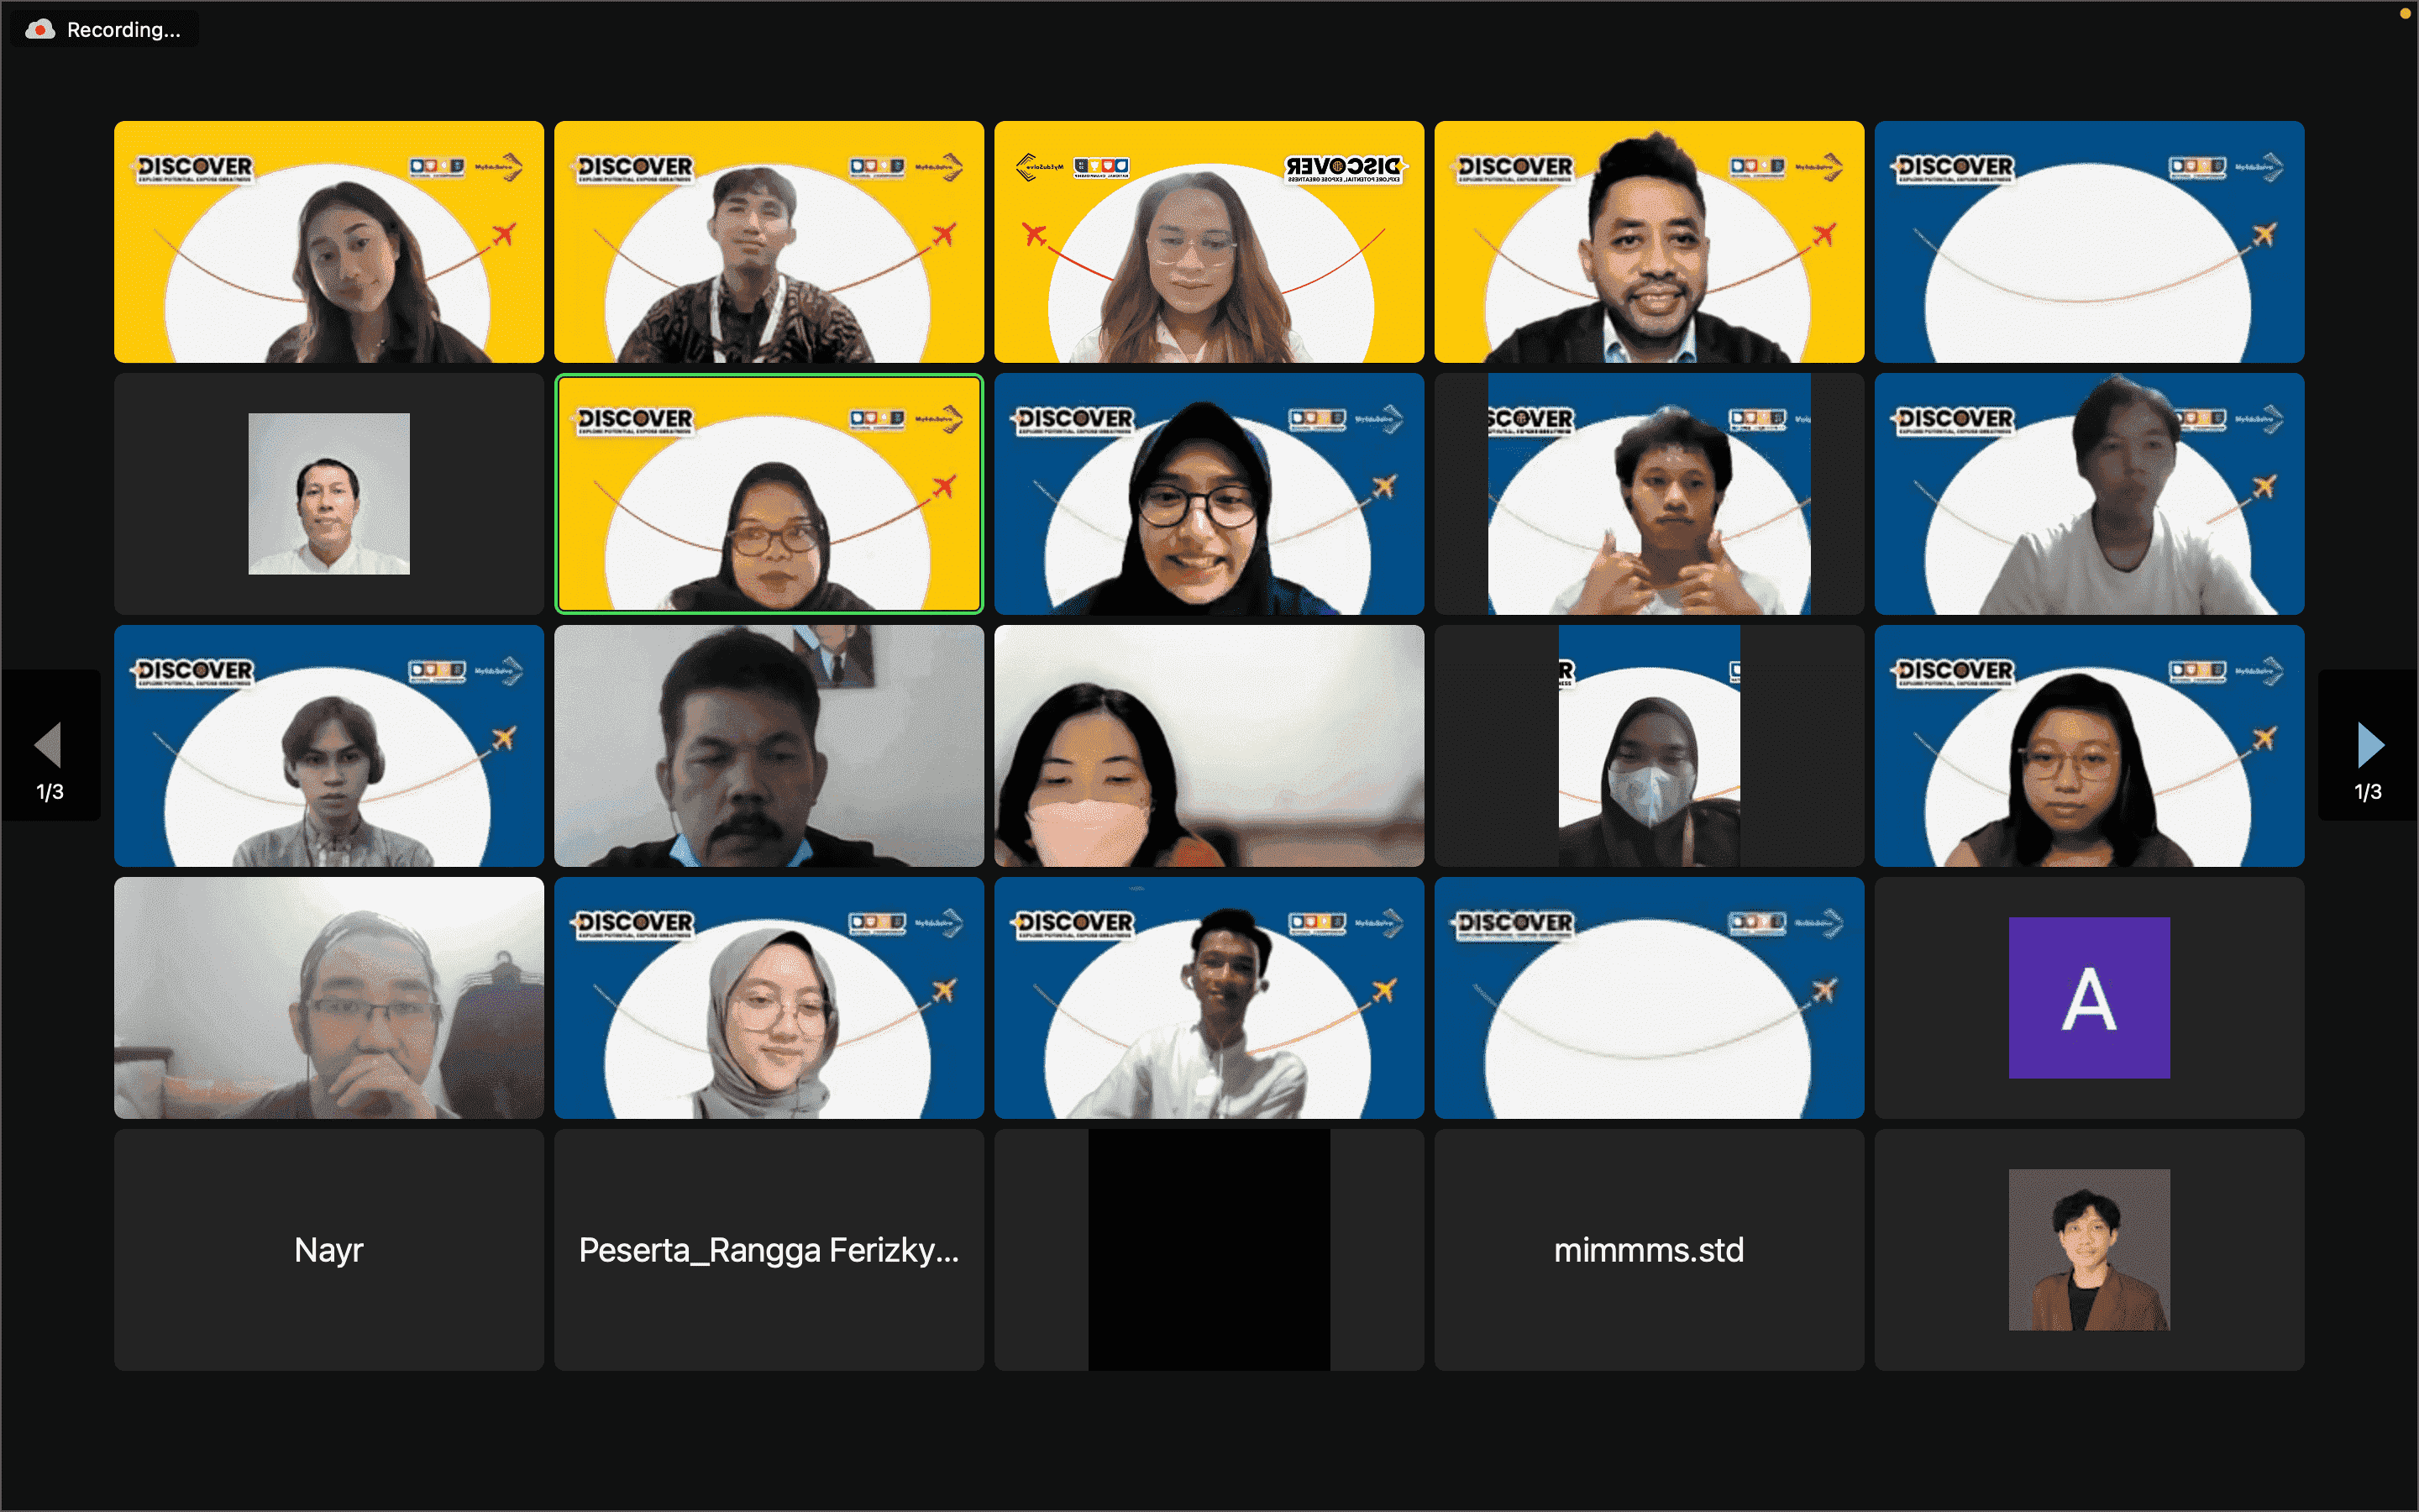Click the woman in black hijab with glasses on blue background
This screenshot has height=1512, width=2419.
point(1209,494)
